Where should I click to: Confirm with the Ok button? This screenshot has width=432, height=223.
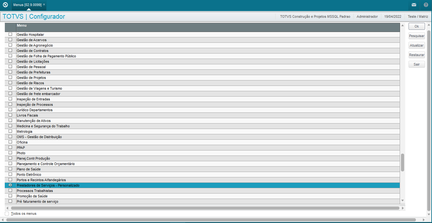tap(417, 26)
